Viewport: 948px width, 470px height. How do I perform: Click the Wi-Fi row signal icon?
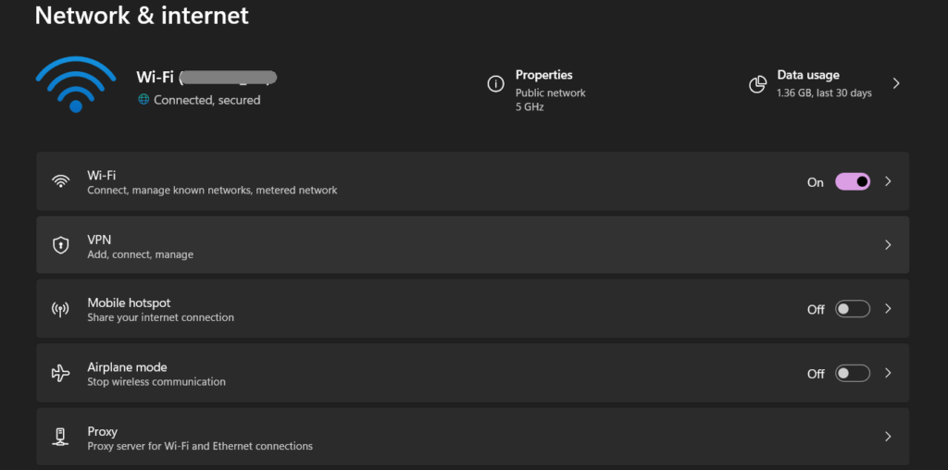(x=61, y=181)
